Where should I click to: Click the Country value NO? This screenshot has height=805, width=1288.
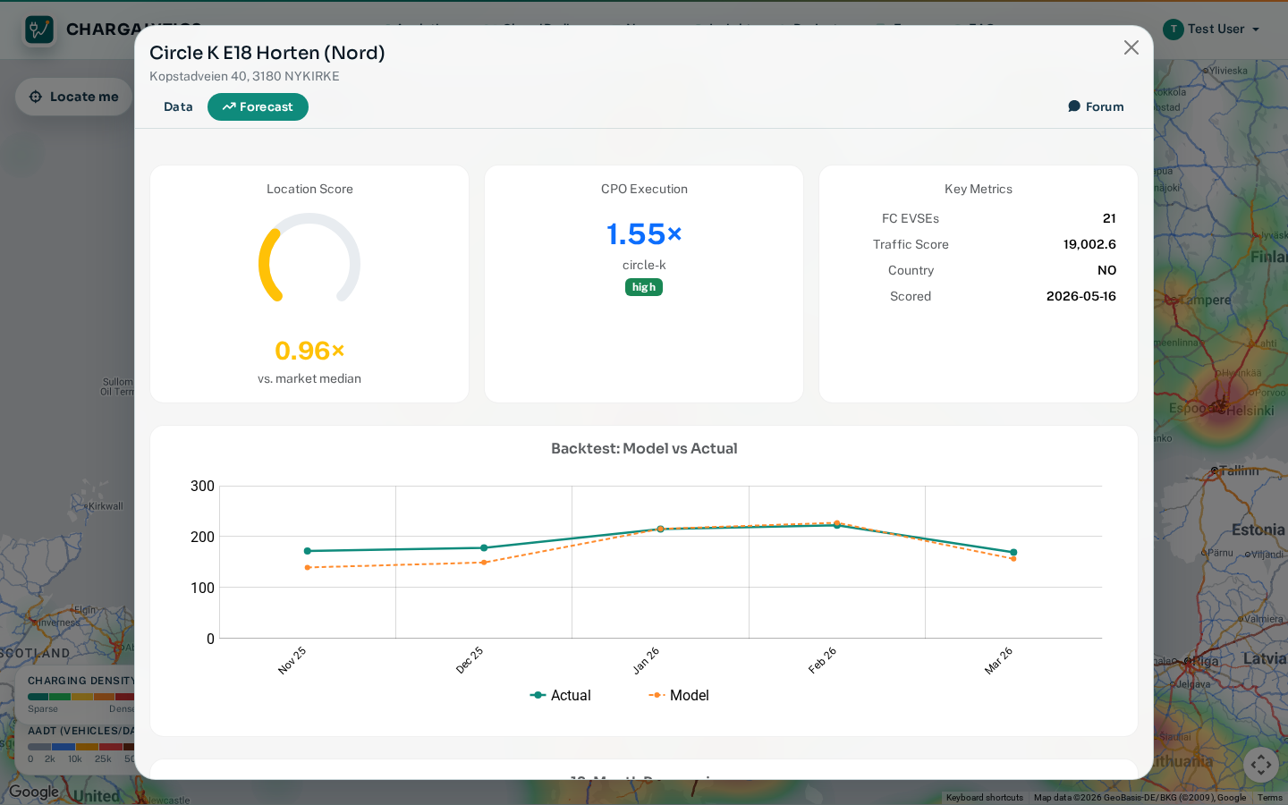pyautogui.click(x=1107, y=270)
